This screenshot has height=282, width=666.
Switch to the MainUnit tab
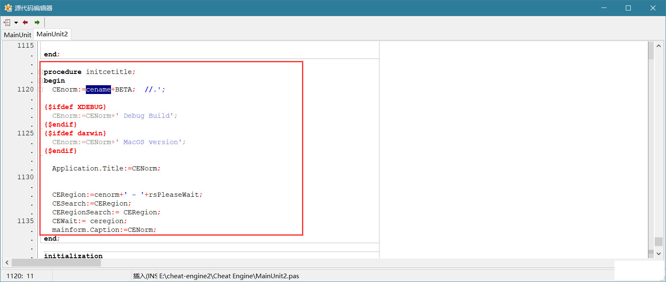tap(18, 35)
